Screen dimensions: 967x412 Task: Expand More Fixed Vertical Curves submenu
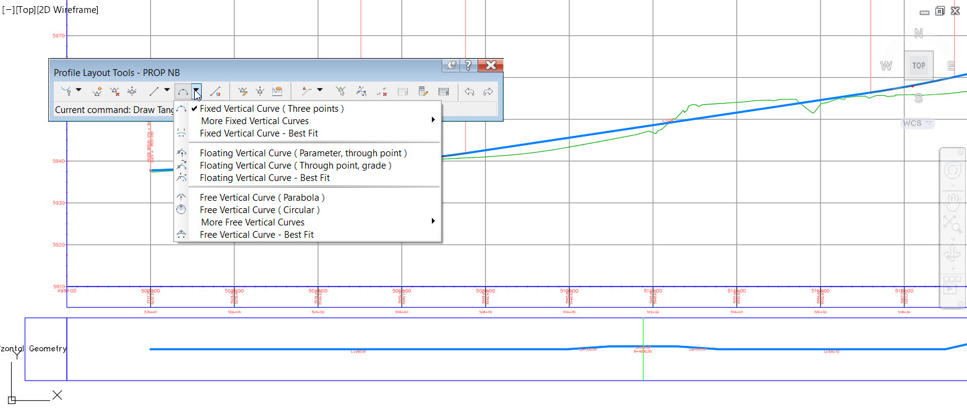254,120
